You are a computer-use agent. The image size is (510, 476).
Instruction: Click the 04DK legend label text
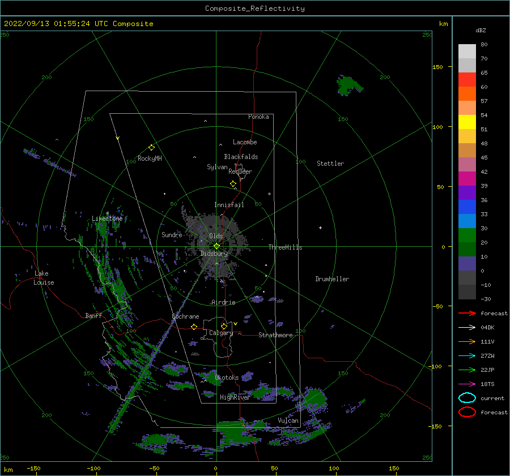pos(487,328)
